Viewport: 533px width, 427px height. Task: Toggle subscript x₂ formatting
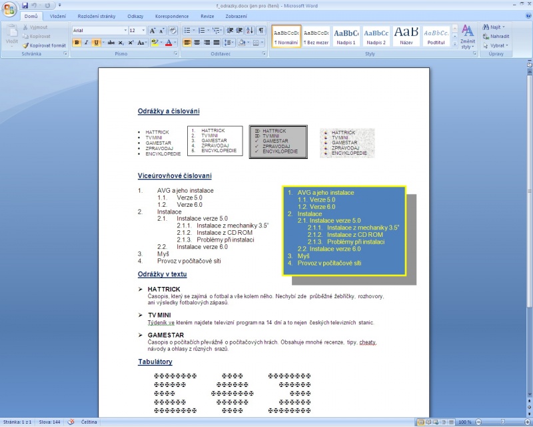tap(121, 43)
